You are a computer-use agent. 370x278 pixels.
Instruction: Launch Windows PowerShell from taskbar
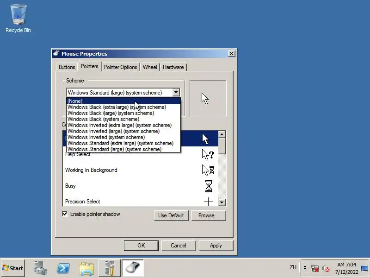pos(63,268)
